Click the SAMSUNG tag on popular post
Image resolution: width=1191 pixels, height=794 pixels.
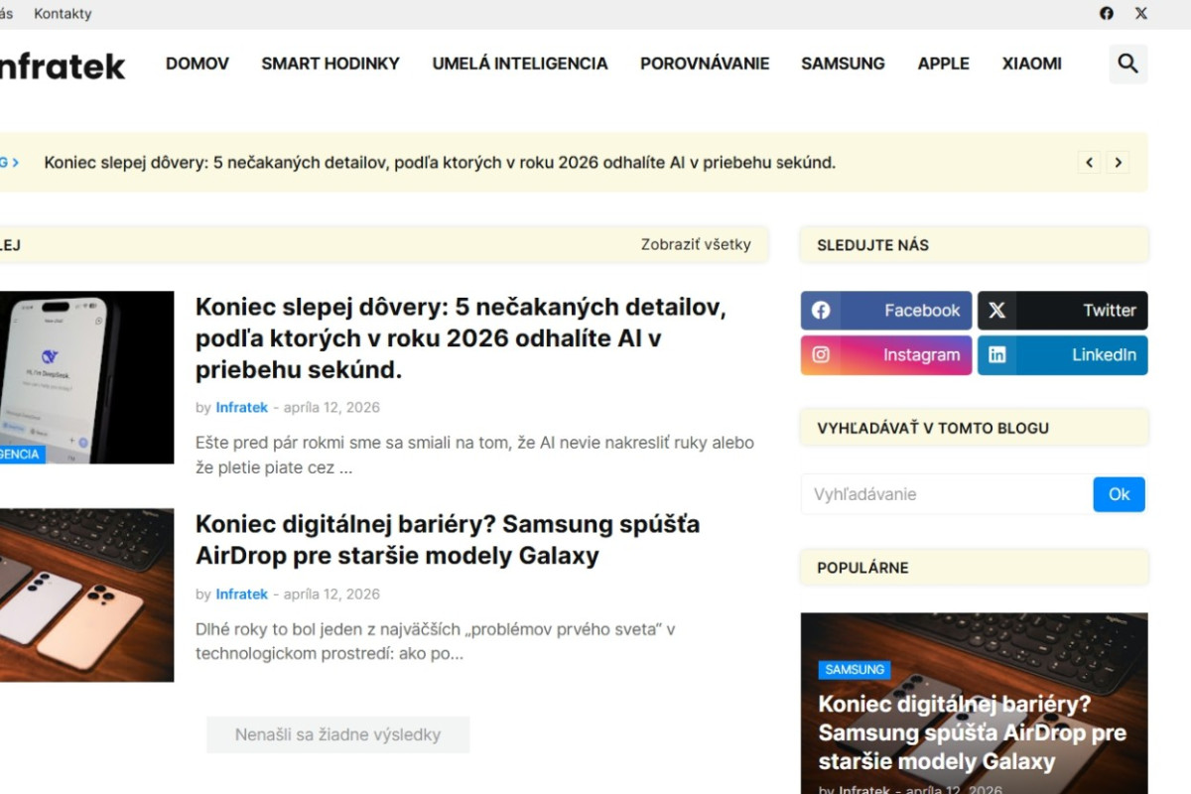pos(855,669)
